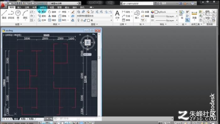The height and width of the screenshot is (124, 220).
Task: Toggle the layer lock padlock icon
Action: (x=85, y=20)
